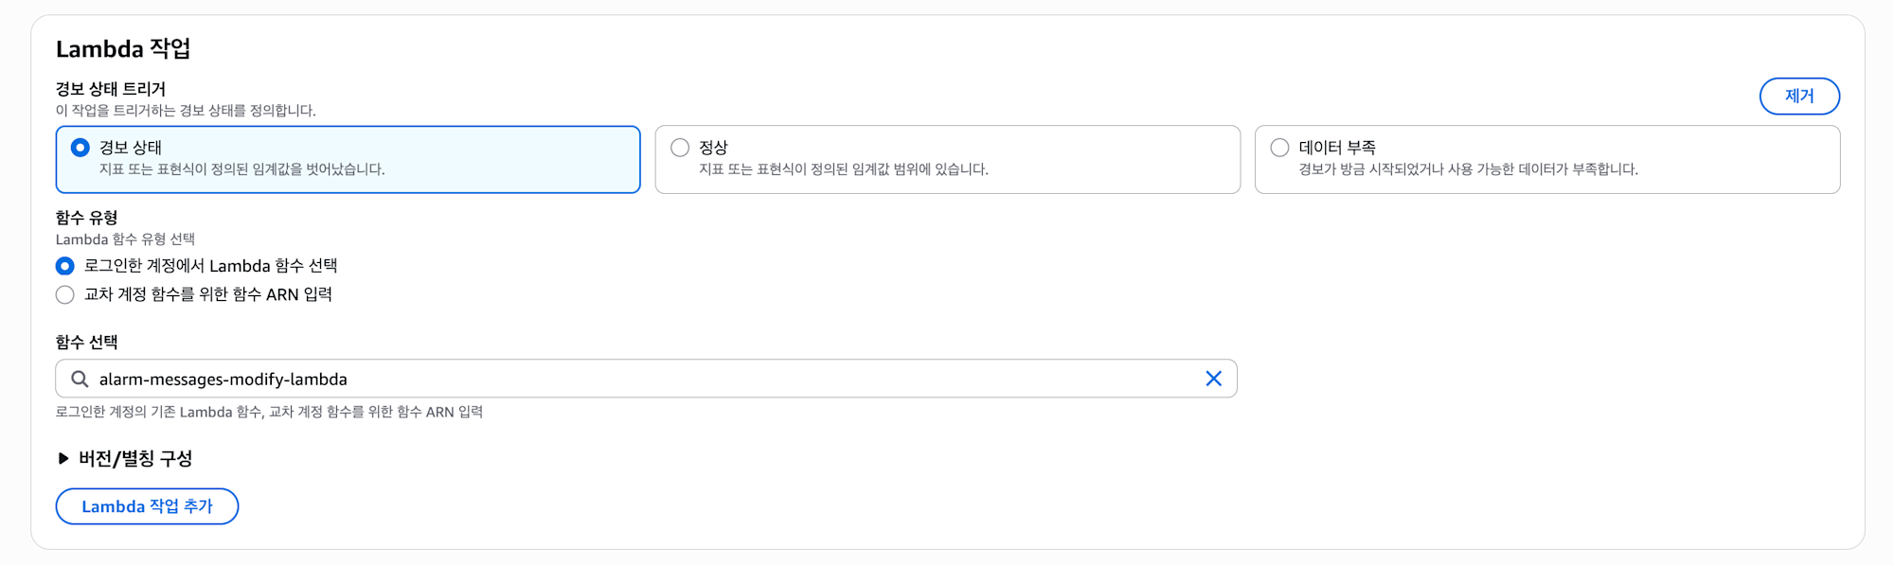Expand the 버전/별칭 구성 triangle
Viewport: 1894px width, 565px height.
coord(63,458)
